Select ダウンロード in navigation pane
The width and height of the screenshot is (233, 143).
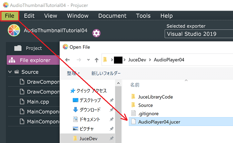(x=90, y=110)
